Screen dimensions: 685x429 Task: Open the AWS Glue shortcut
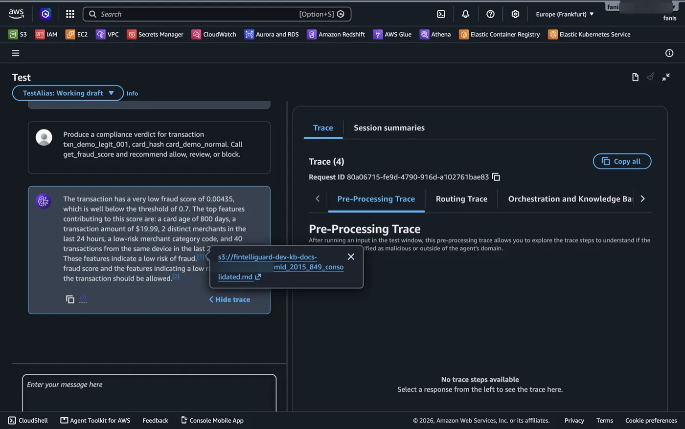(x=392, y=34)
